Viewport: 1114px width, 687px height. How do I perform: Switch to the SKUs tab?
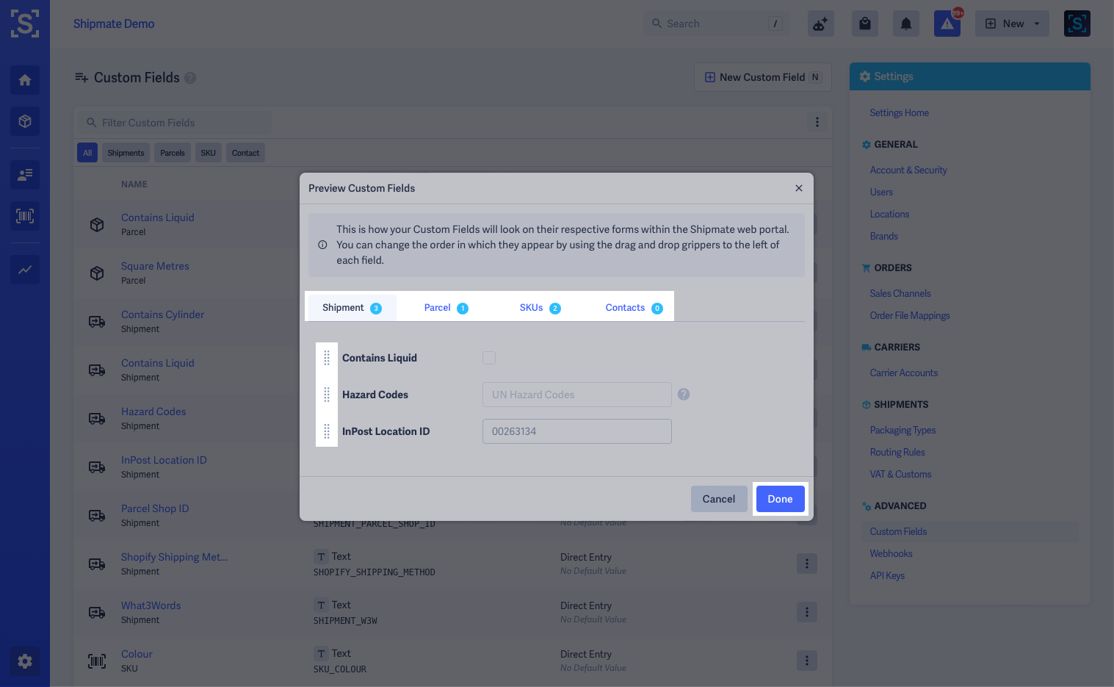click(x=540, y=308)
